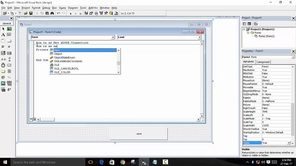The width and height of the screenshot is (296, 166).
Task: Pick the Label control tool
Action: (x=3, y=35)
